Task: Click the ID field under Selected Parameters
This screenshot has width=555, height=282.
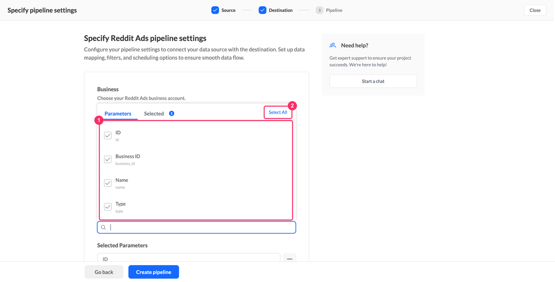Action: click(189, 259)
